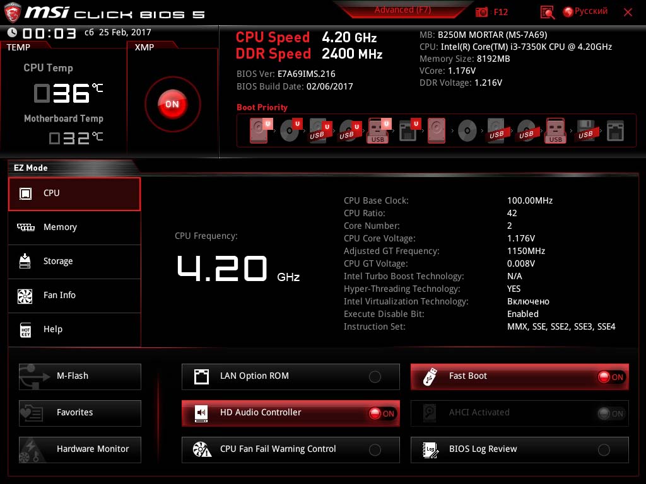The height and width of the screenshot is (484, 646).
Task: Click the Instruction Set value 'MMX, SSE, SSE2, SSE3, SSE4'
Action: [x=561, y=327]
